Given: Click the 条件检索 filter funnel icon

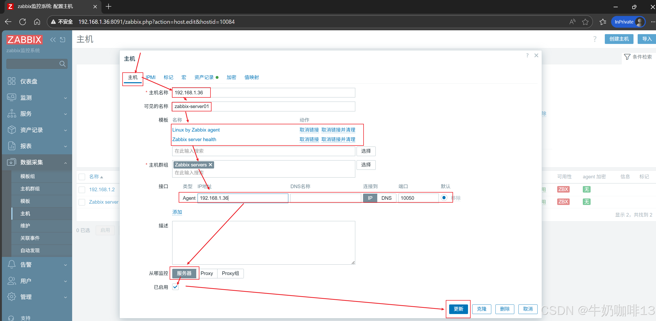Looking at the screenshot, I should coord(627,57).
